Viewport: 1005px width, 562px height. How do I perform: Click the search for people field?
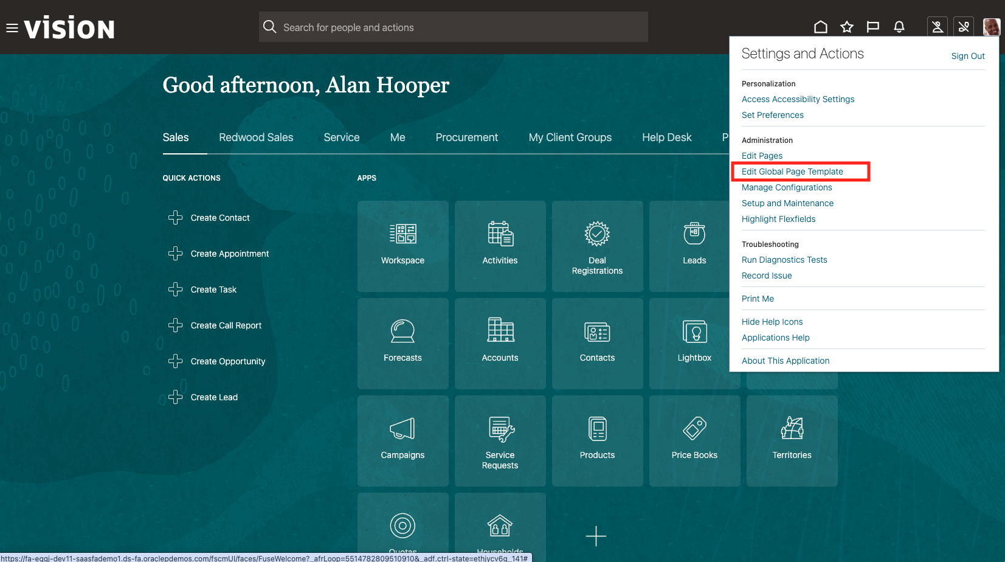453,27
